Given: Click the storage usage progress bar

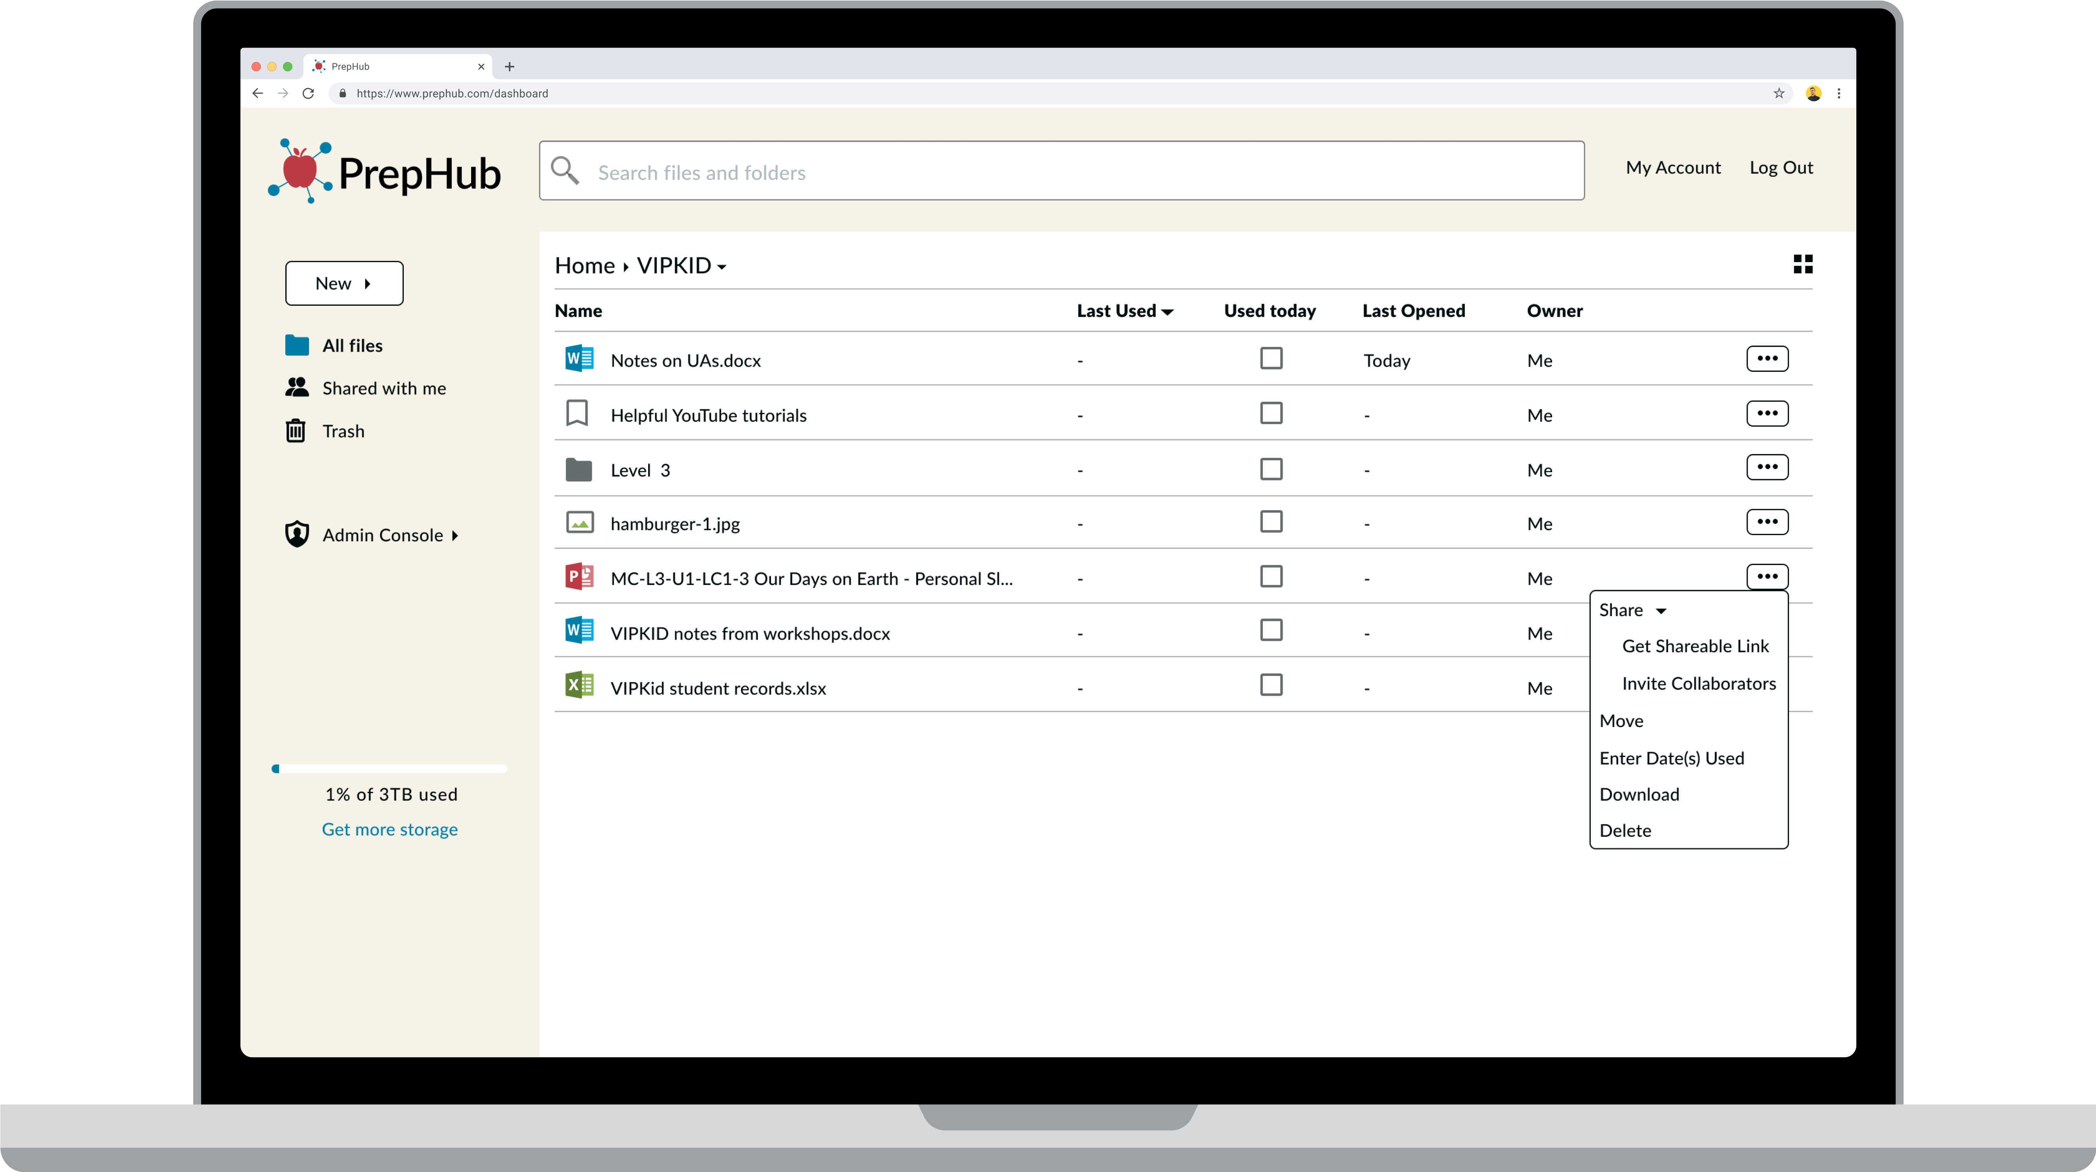Looking at the screenshot, I should [389, 769].
